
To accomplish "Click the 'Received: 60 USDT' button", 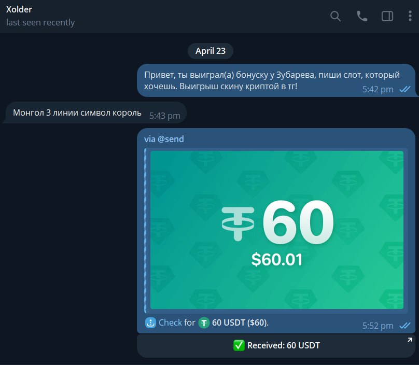I will point(276,345).
